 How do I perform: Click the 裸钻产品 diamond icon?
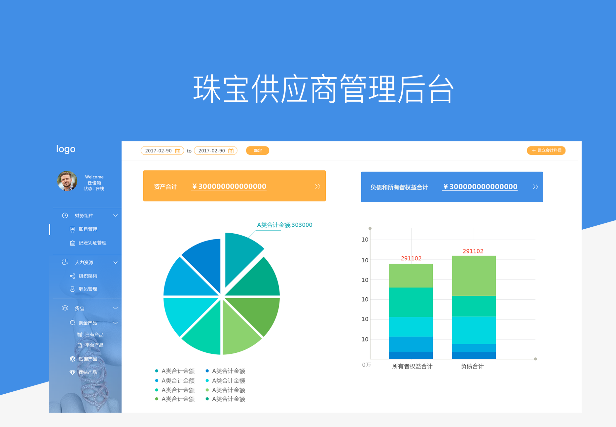pos(73,372)
